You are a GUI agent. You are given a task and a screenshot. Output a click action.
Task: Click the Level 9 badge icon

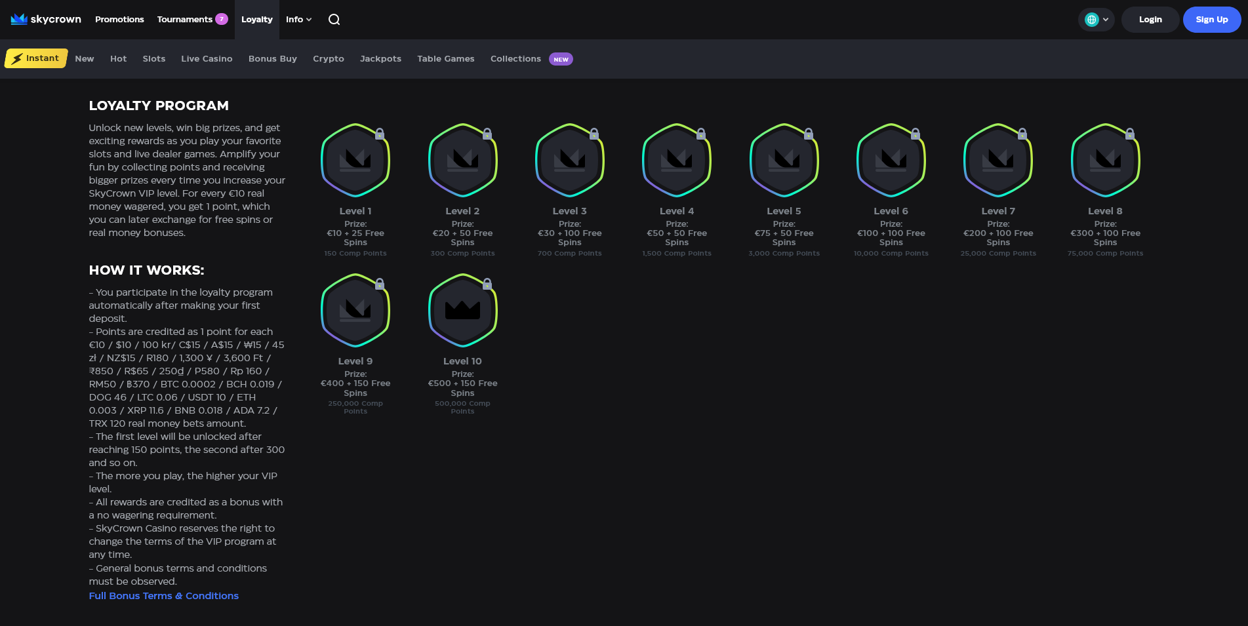point(355,310)
